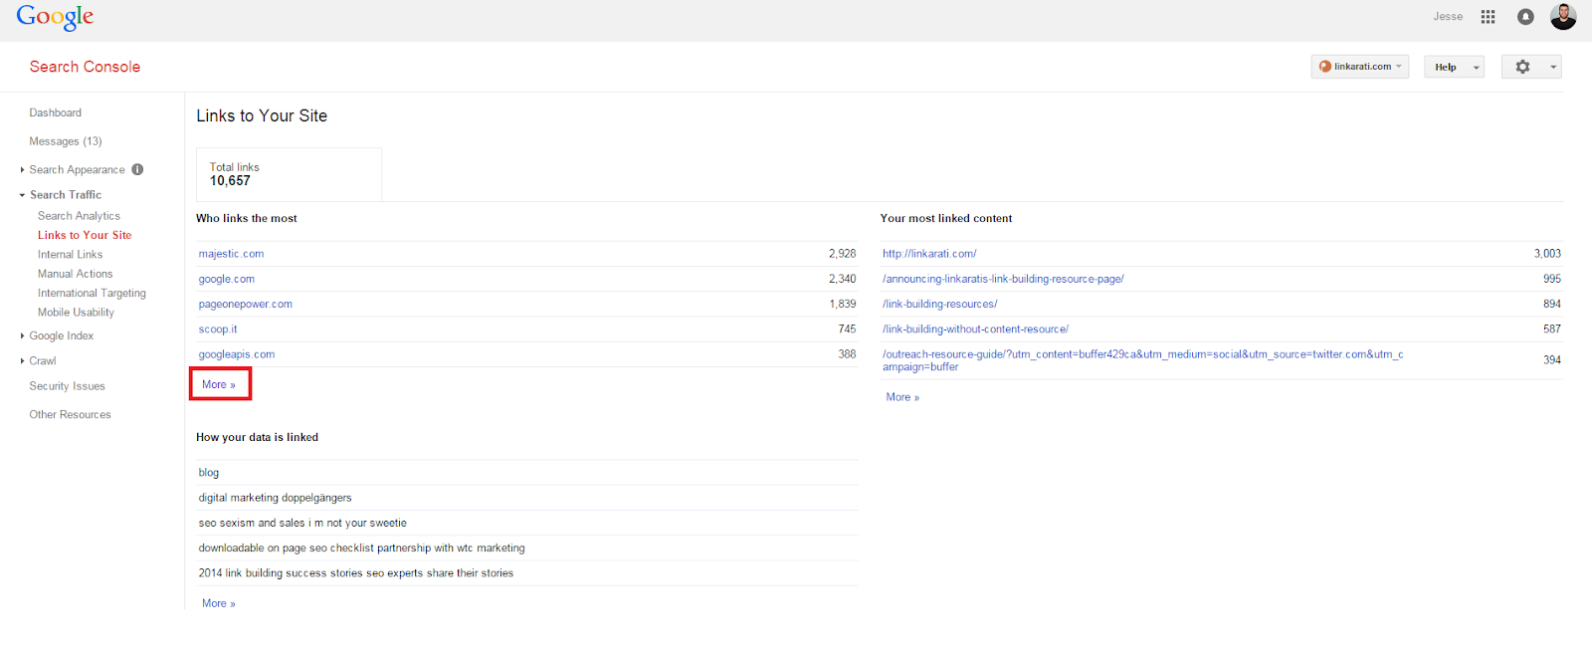Click '2014 link building success stories' text
This screenshot has width=1592, height=659.
pos(356,573)
